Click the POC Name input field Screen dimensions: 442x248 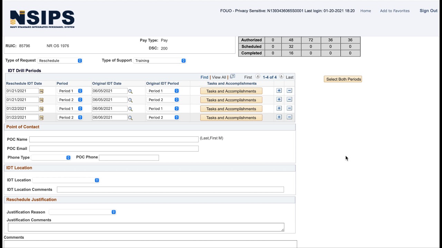(x=114, y=139)
